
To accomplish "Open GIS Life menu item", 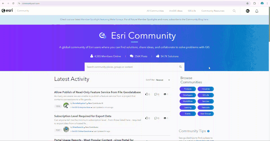I will pyautogui.click(x=192, y=11).
